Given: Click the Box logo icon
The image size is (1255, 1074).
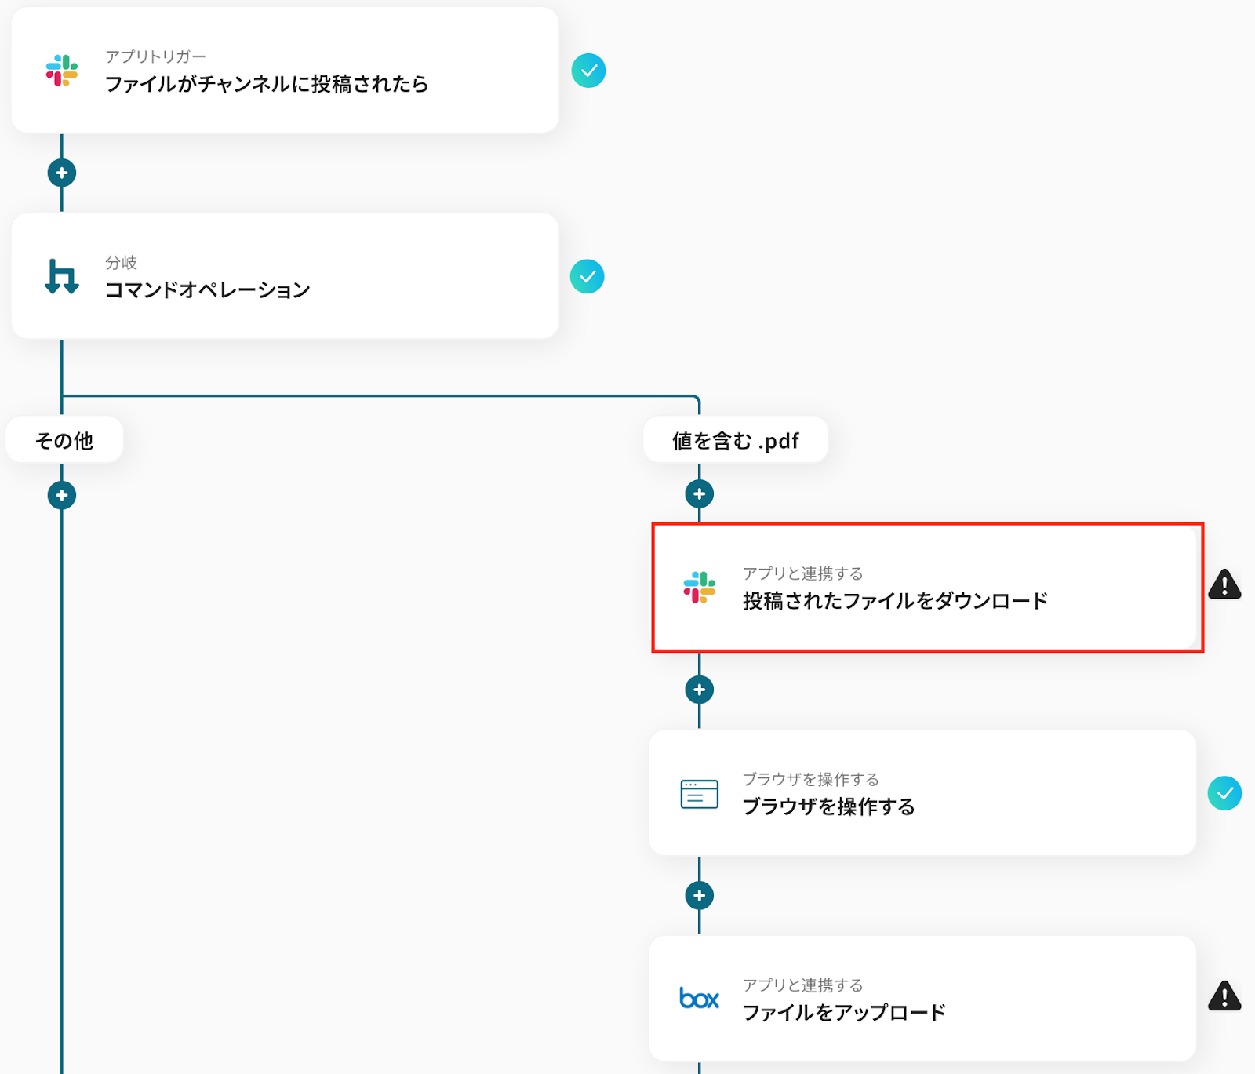Looking at the screenshot, I should [699, 999].
